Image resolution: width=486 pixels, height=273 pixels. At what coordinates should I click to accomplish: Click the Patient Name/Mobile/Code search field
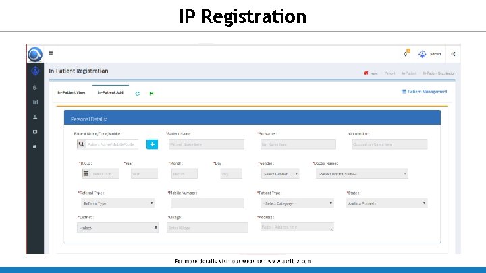point(111,144)
